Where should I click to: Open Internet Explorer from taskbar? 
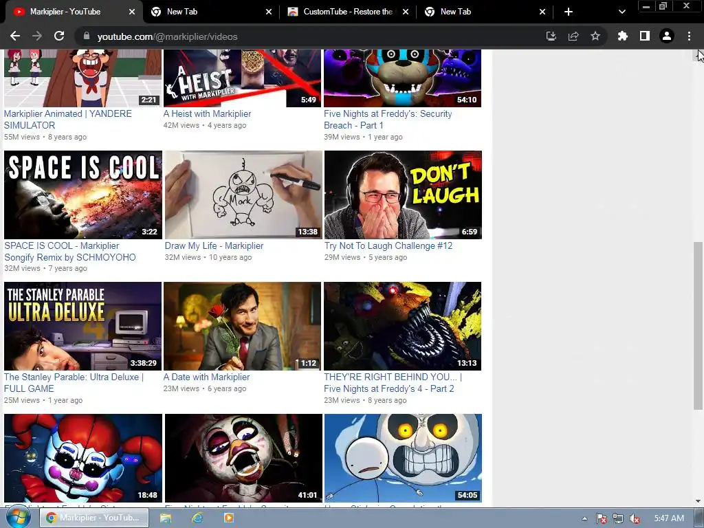[197, 518]
